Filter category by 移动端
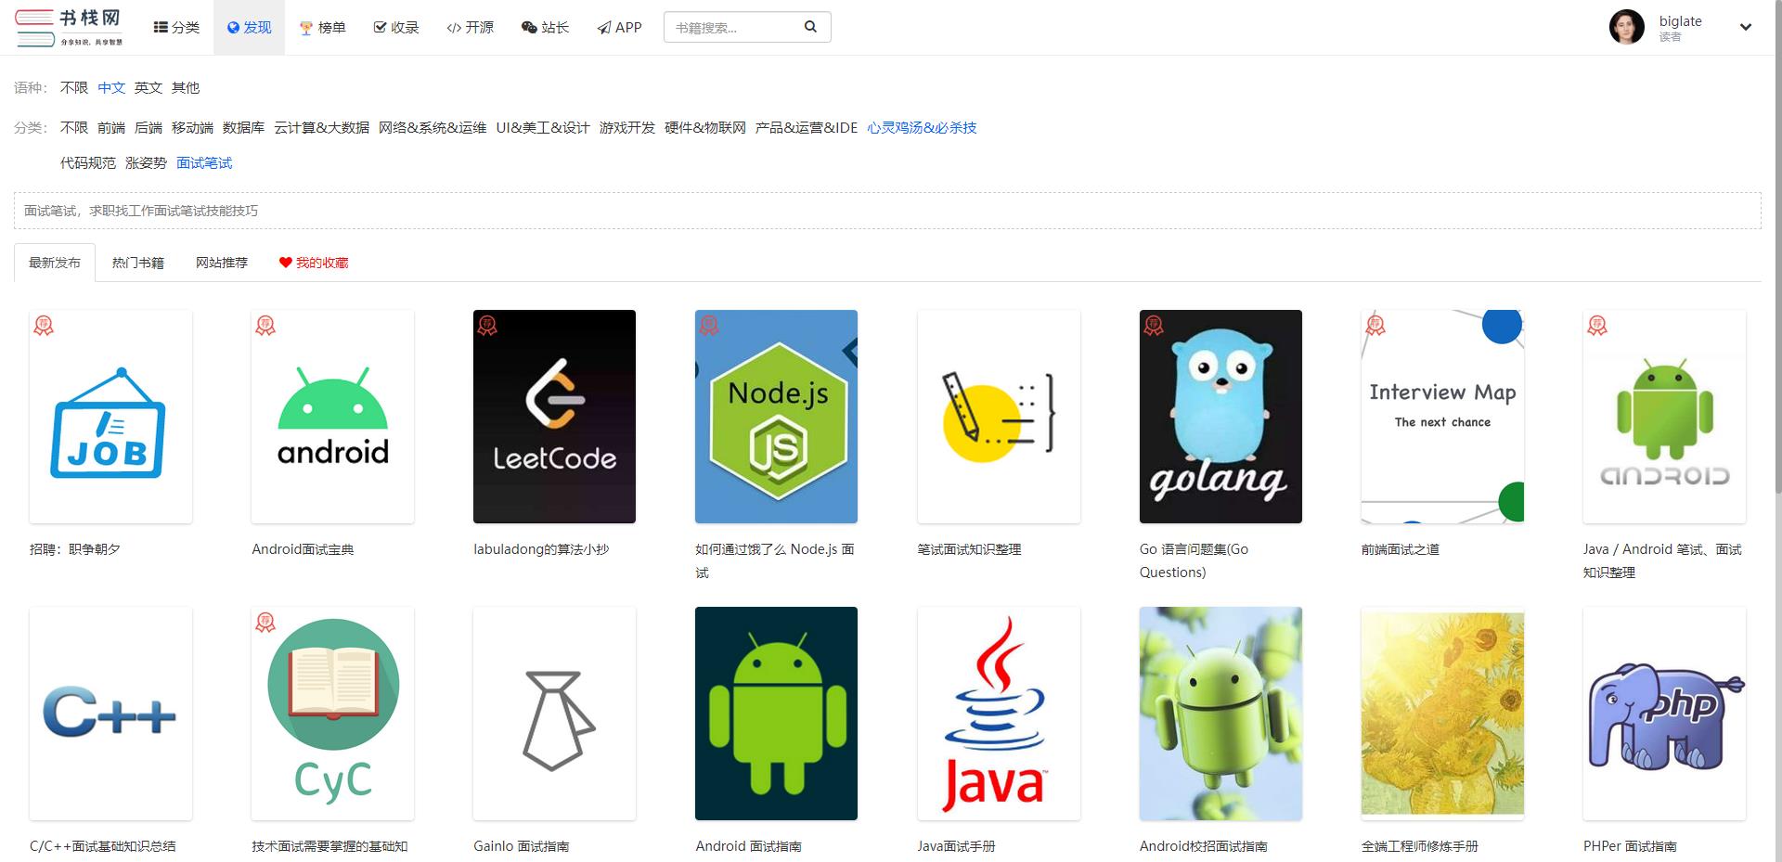This screenshot has height=862, width=1782. pyautogui.click(x=192, y=128)
